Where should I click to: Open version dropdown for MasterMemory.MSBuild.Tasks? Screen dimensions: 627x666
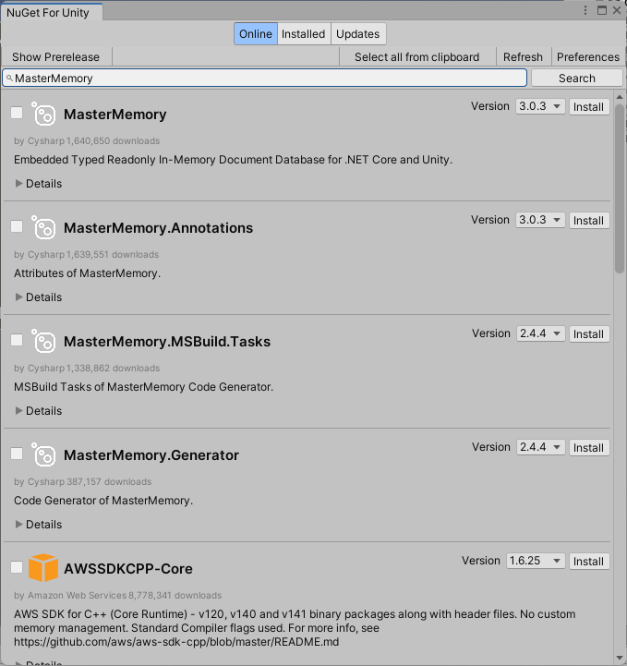pos(540,333)
